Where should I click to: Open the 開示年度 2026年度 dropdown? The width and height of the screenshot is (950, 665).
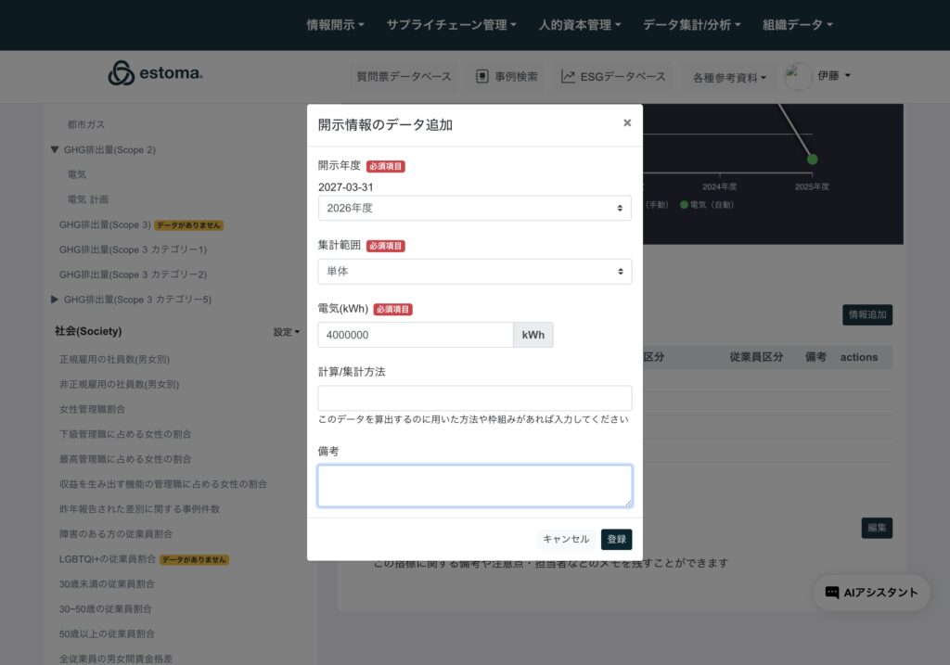tap(474, 208)
